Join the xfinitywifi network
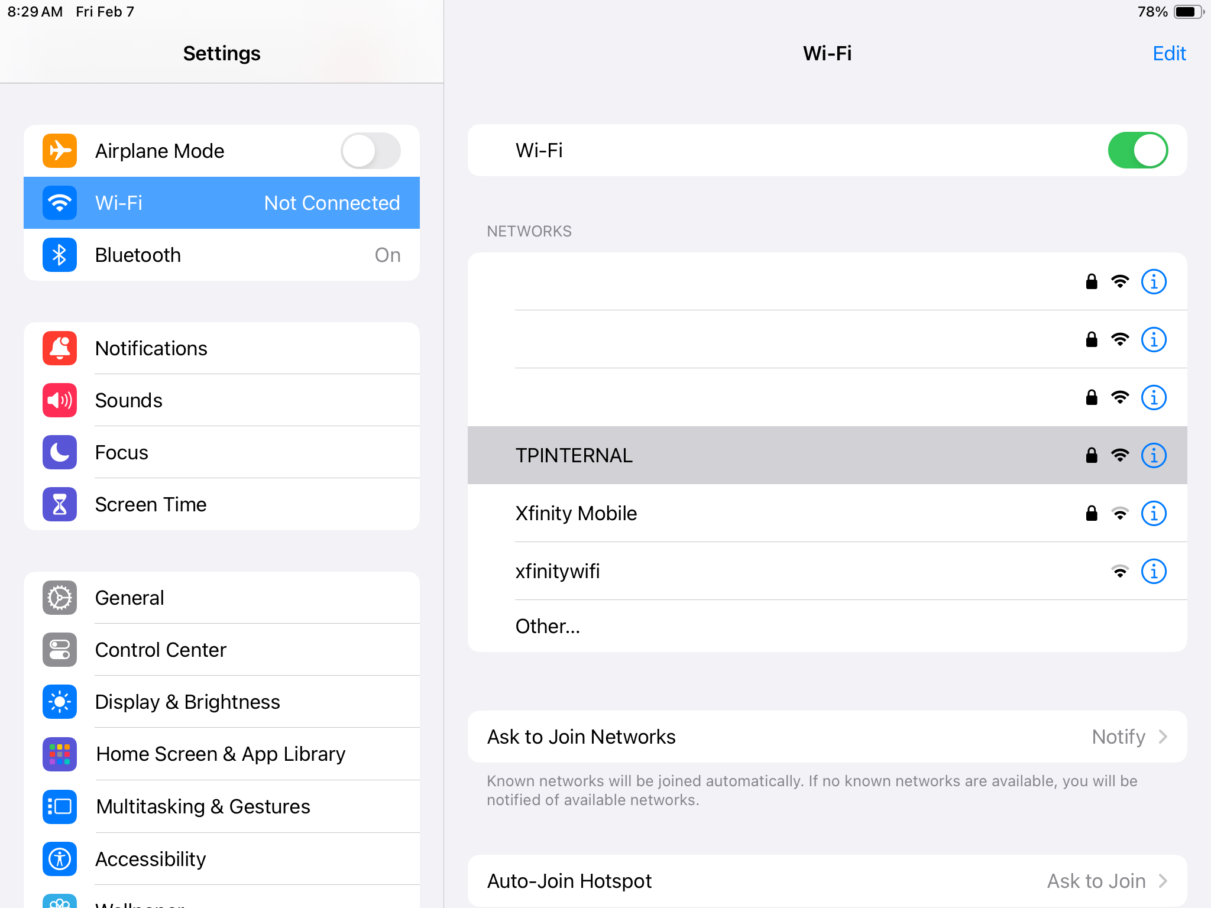1211x908 pixels. [558, 571]
